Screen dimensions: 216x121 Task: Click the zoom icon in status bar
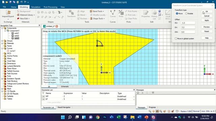150,111
